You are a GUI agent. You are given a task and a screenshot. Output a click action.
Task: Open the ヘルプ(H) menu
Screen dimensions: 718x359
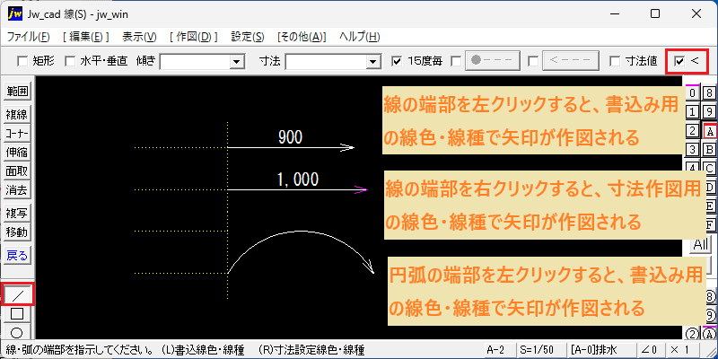point(360,37)
